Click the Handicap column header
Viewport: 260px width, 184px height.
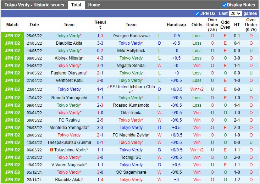coord(176,25)
